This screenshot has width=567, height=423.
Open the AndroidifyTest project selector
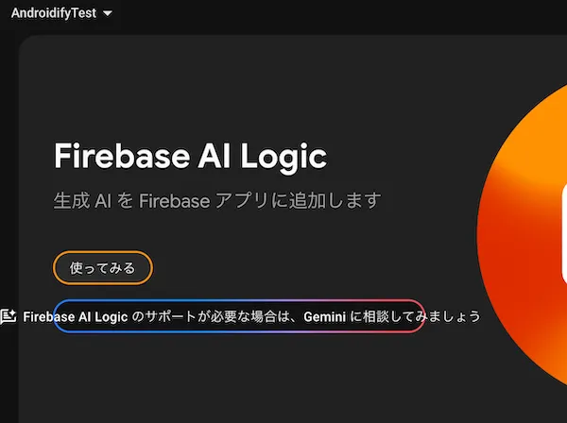(x=55, y=14)
